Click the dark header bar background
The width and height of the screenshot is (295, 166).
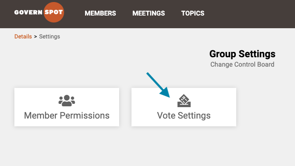pos(248,14)
